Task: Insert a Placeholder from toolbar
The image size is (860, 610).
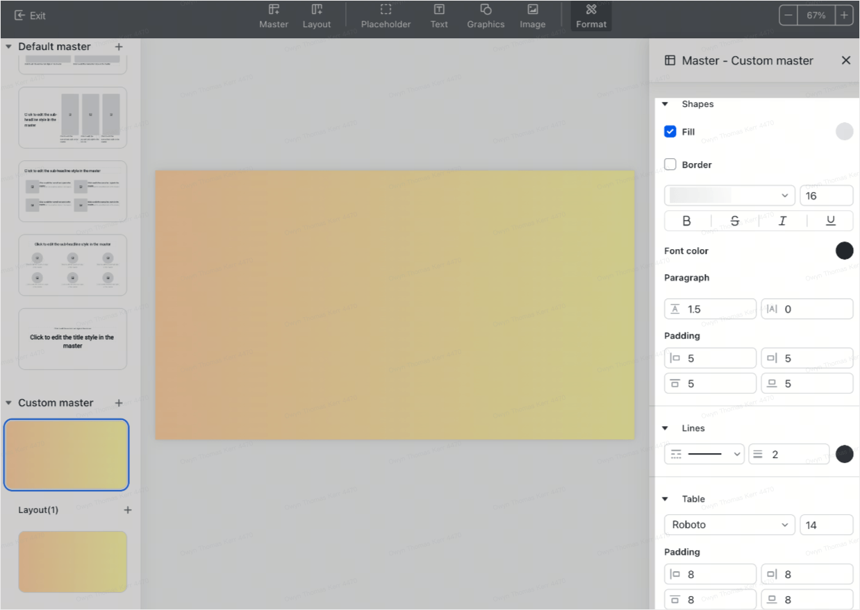Action: coord(386,16)
